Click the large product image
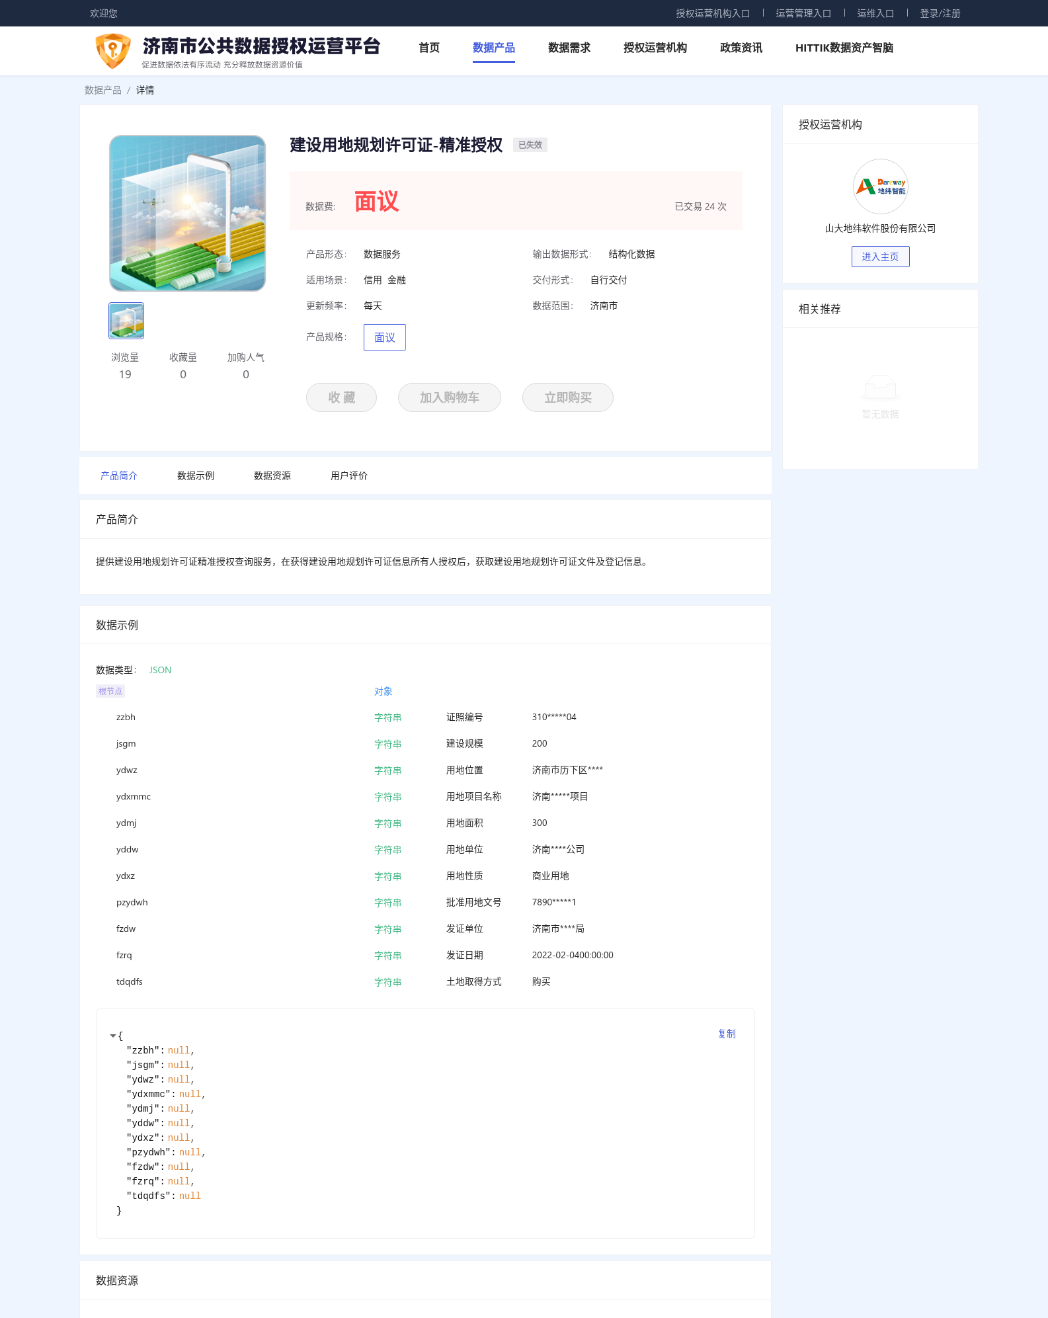The height and width of the screenshot is (1318, 1048). [x=187, y=213]
